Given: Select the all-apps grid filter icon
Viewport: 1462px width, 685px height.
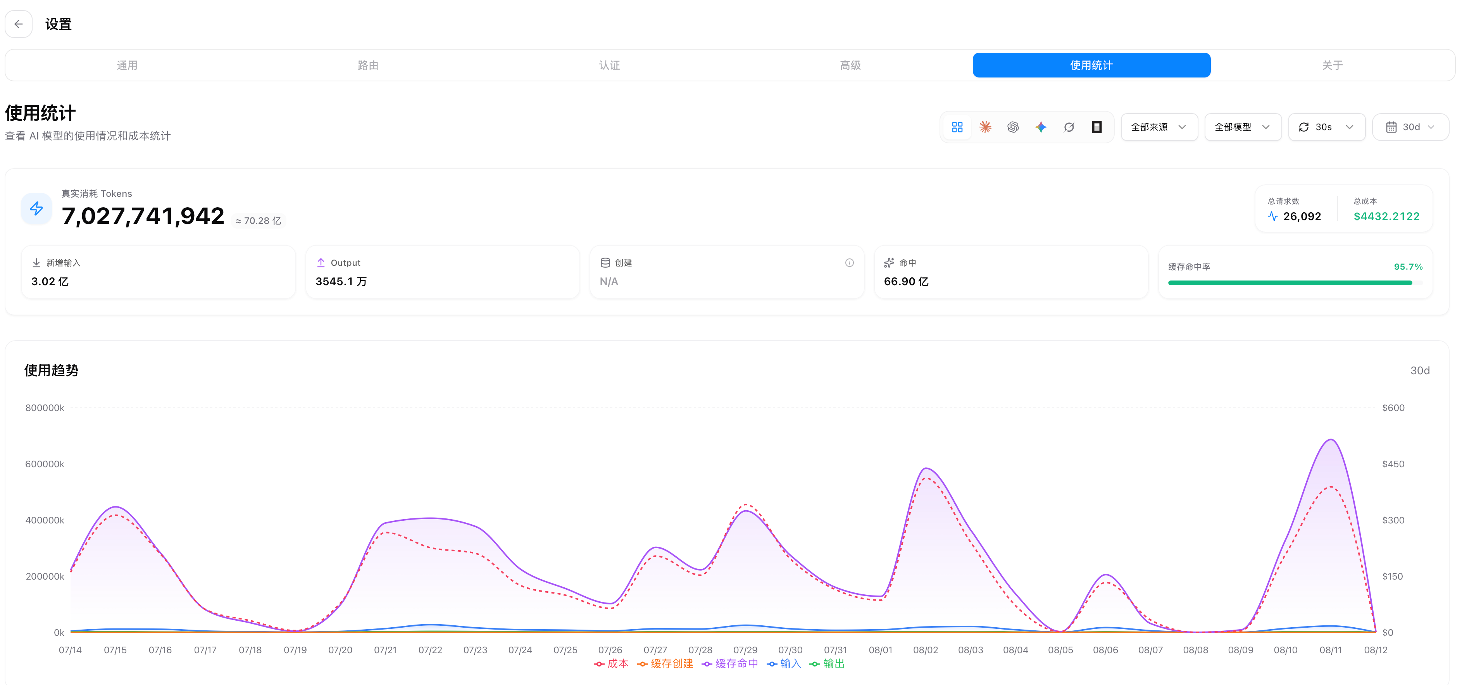Looking at the screenshot, I should 957,127.
